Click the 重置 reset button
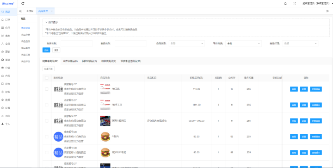Screen dimensions: 333x168 pyautogui.click(x=56, y=50)
